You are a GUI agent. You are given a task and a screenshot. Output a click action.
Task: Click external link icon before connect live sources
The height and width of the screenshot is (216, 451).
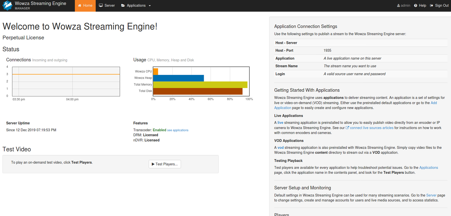[347, 128]
